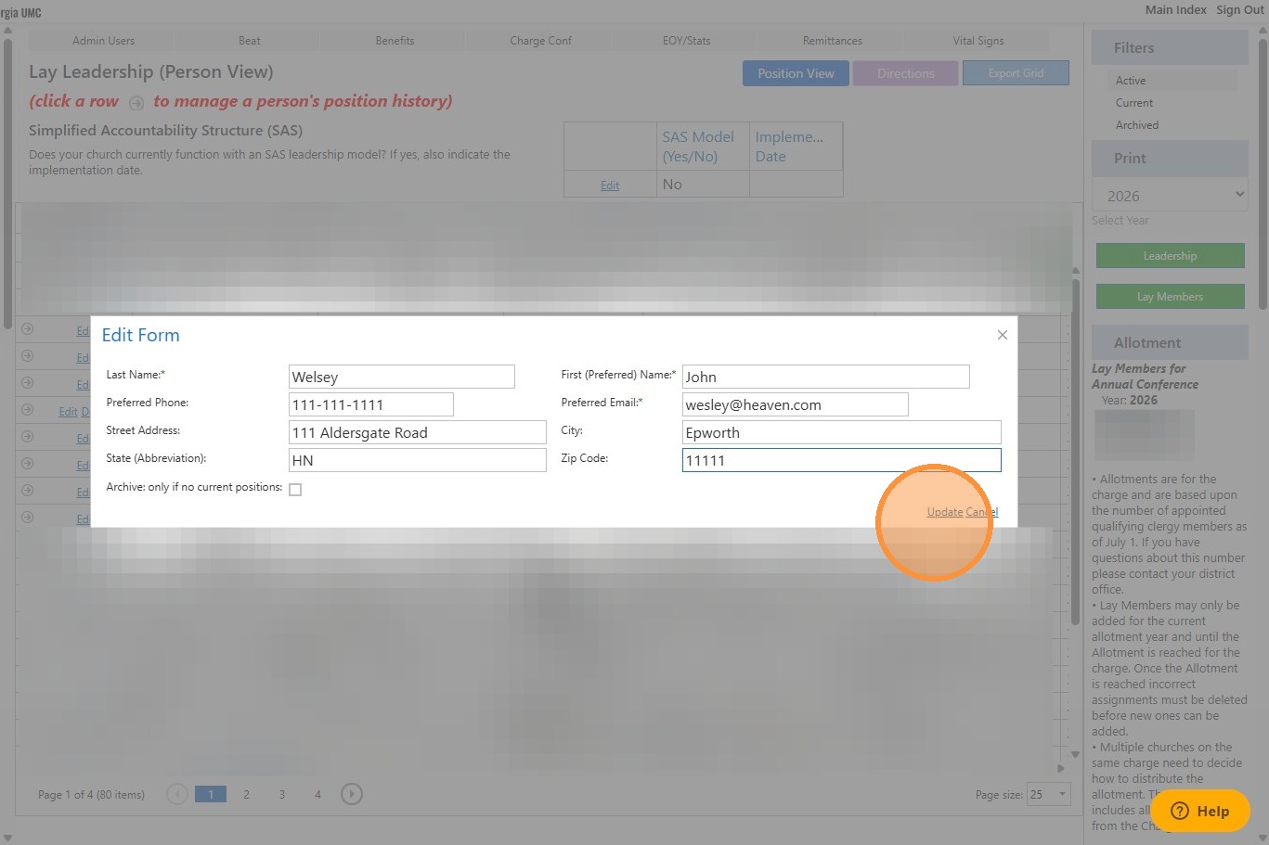Screen dimensions: 1269x845
Task: Click the City input field
Action: coord(841,432)
